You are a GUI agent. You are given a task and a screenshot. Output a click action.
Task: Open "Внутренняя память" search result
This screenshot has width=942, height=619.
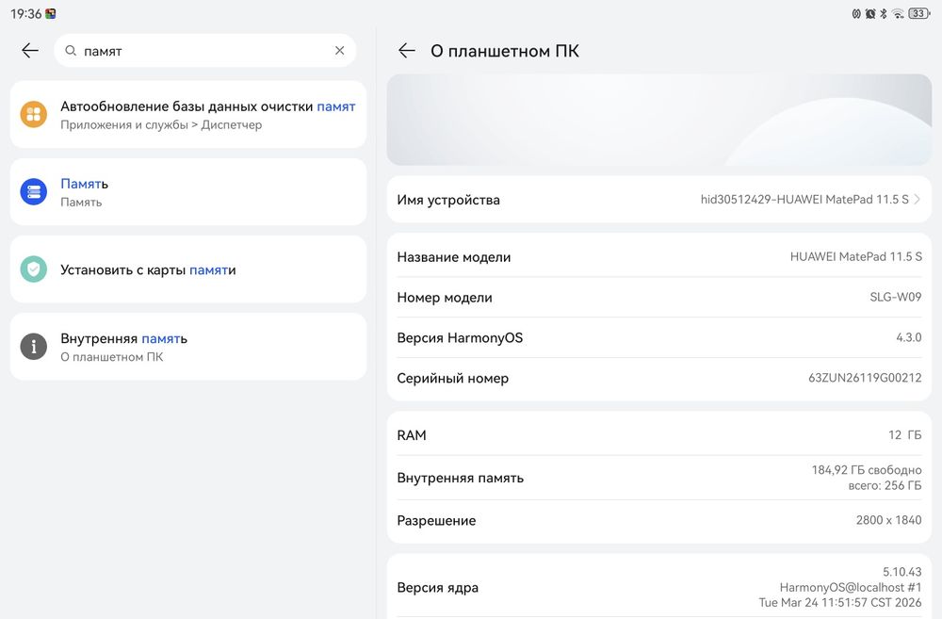[x=188, y=346]
